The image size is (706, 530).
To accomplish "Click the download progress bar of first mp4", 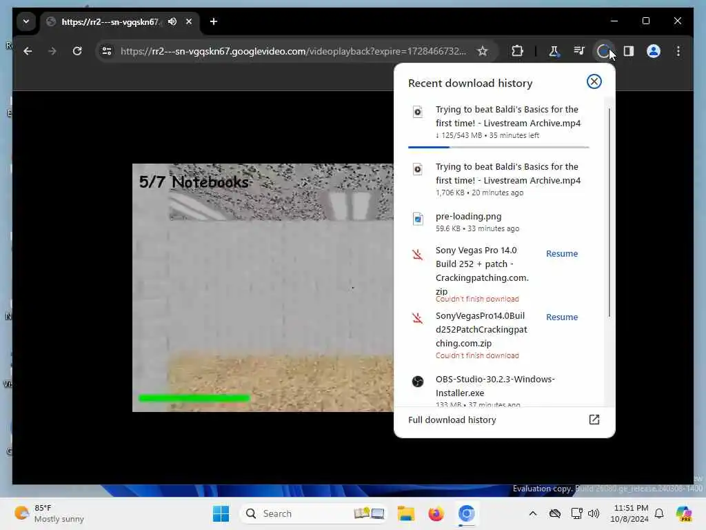I will (498, 147).
